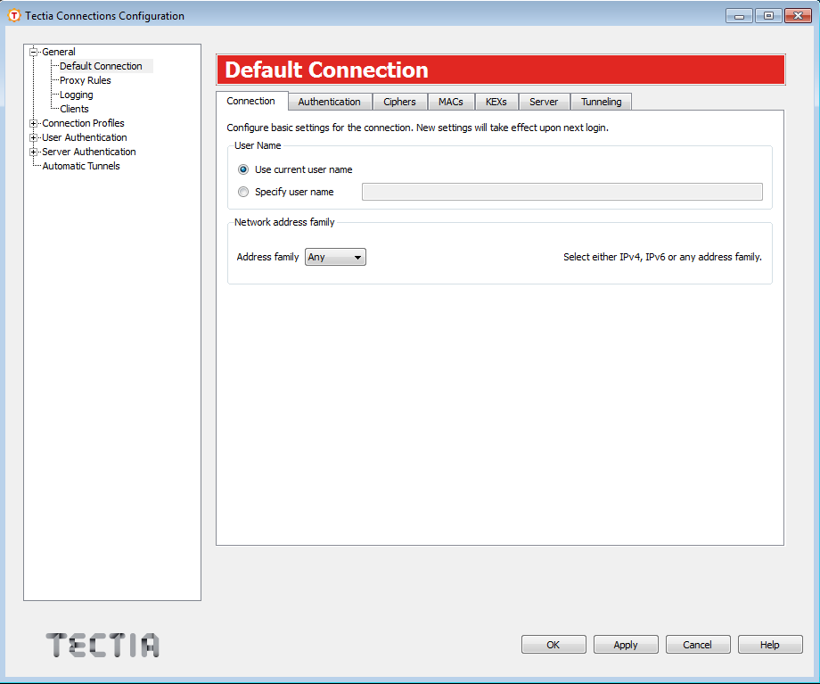Open the KEXs tab

coord(496,101)
